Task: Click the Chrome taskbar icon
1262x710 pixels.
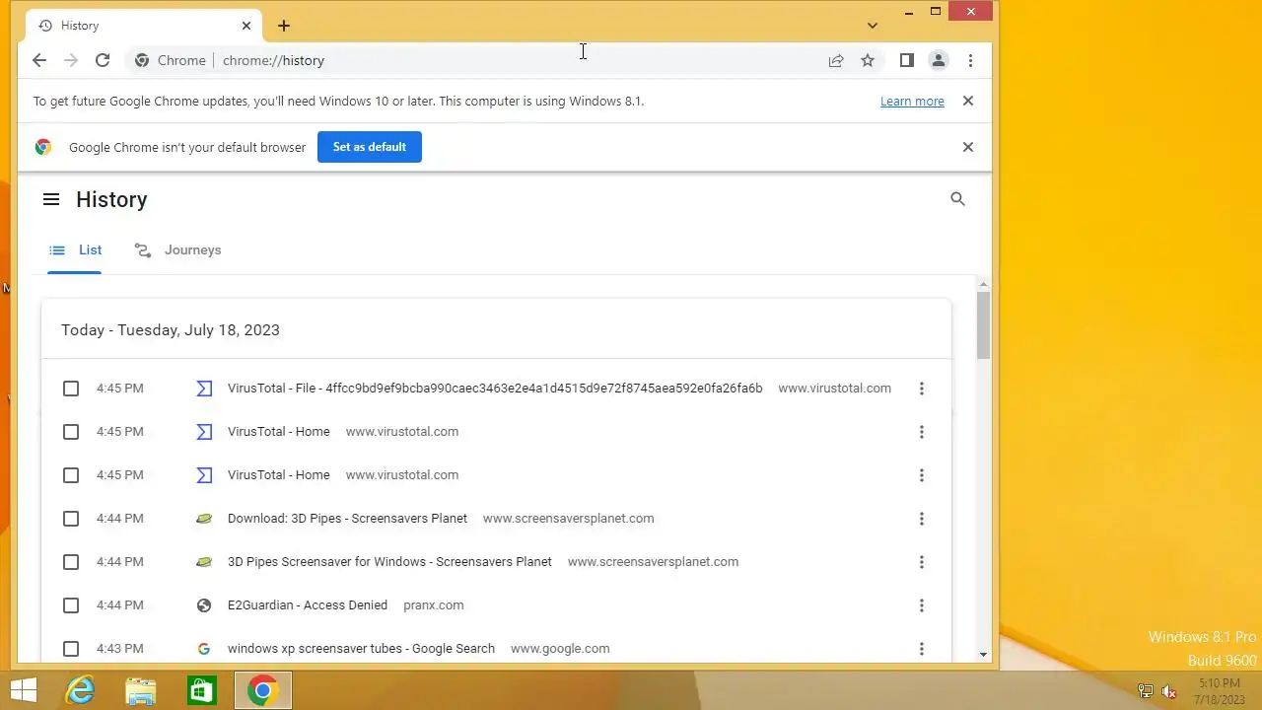Action: coord(262,690)
